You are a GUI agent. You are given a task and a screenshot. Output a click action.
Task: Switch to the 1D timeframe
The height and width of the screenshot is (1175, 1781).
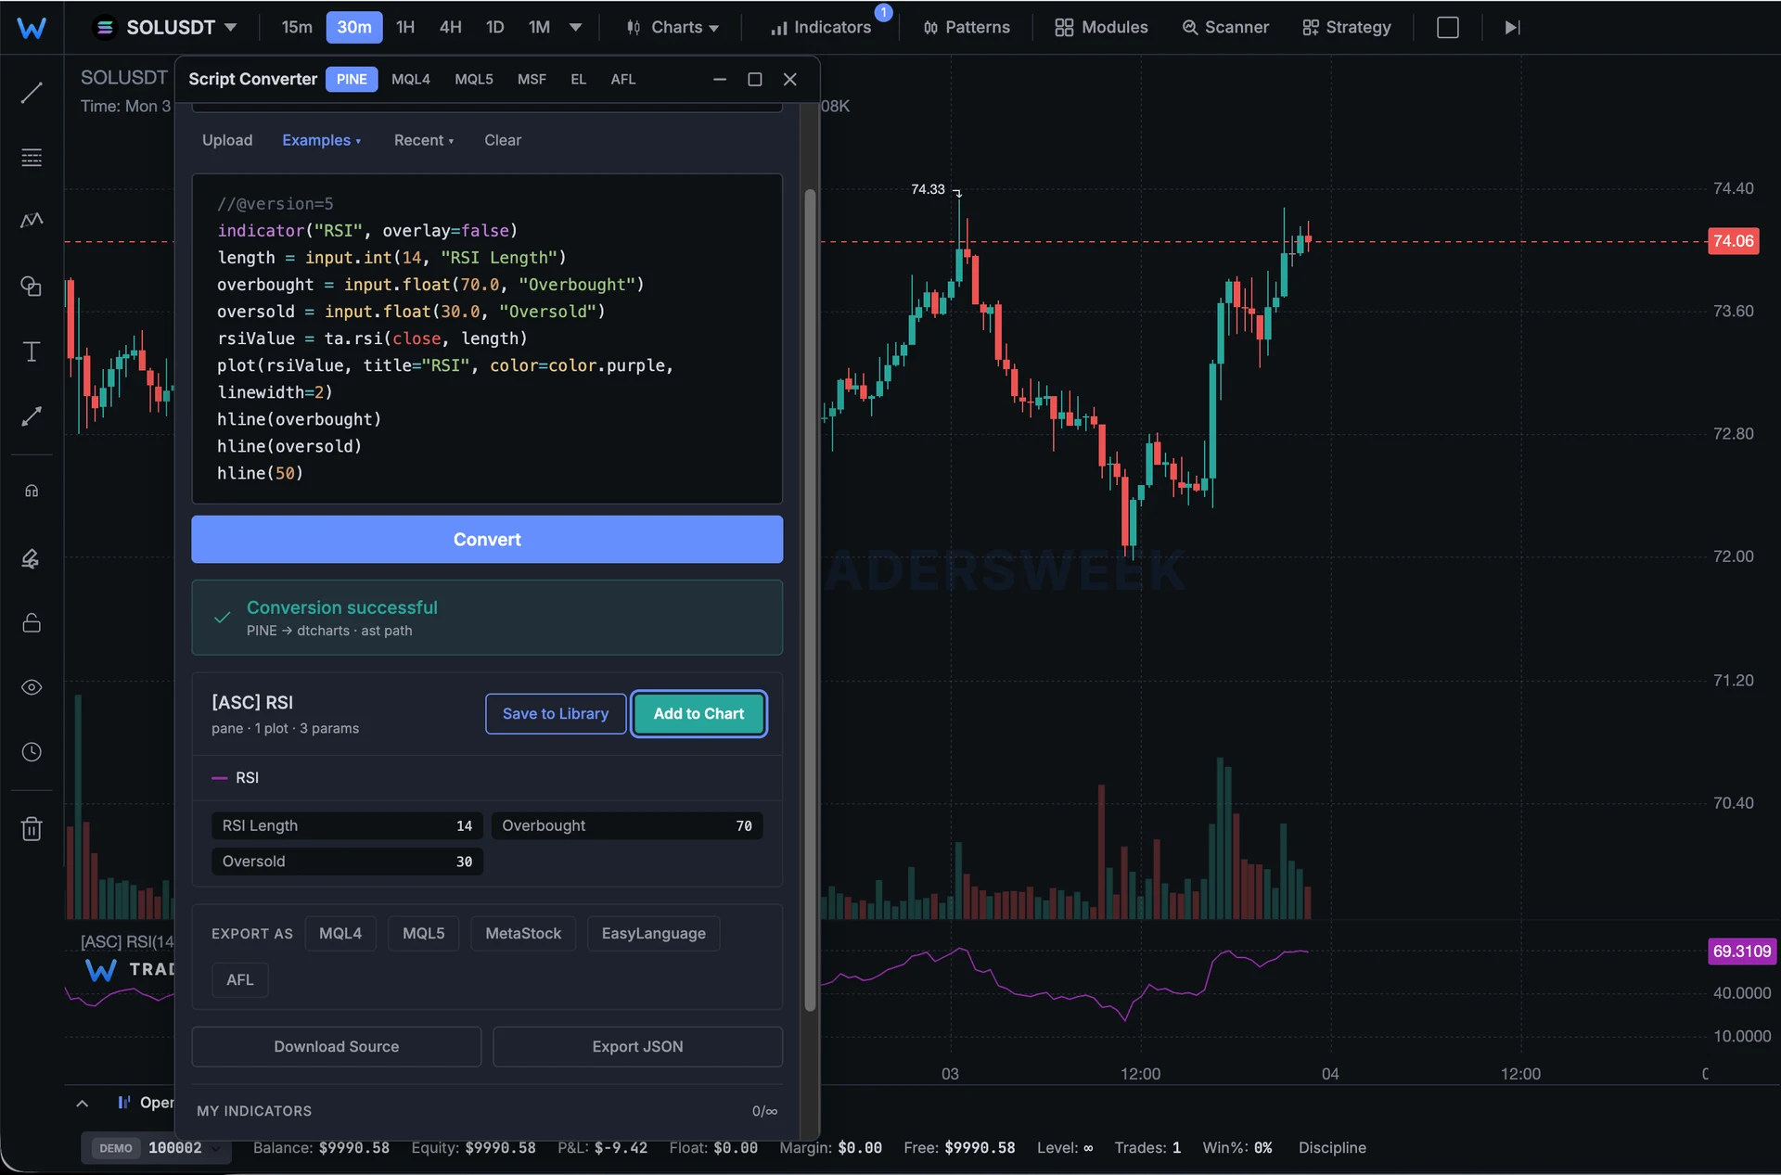click(495, 28)
